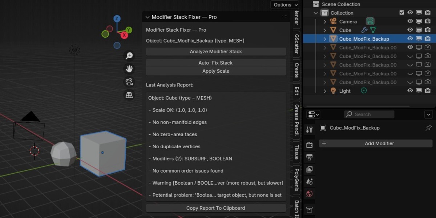The width and height of the screenshot is (436, 218).
Task: Click the properties Search field
Action: [369, 114]
